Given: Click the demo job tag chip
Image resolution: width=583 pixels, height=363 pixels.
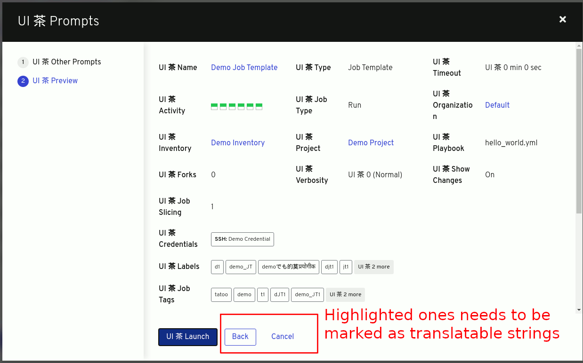Looking at the screenshot, I should point(244,294).
